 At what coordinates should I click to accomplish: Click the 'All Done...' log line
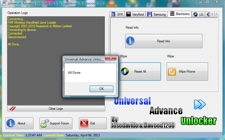[14, 44]
